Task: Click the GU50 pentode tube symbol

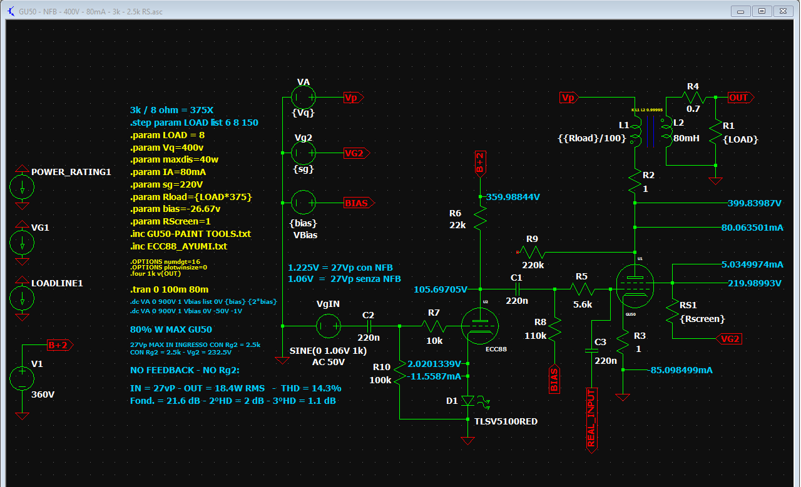Action: pos(634,288)
